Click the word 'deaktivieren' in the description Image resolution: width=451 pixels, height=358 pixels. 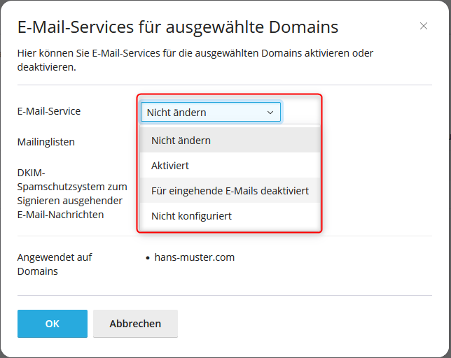(46, 68)
